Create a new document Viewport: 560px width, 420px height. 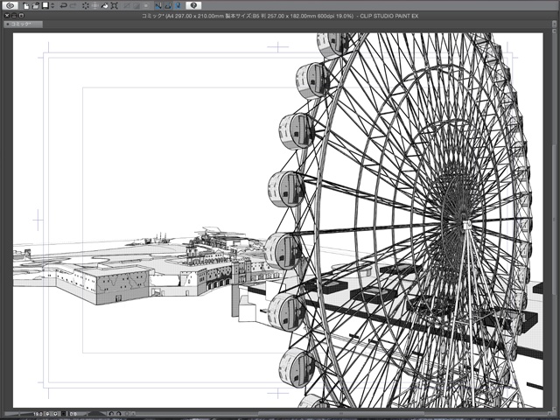pyautogui.click(x=26, y=6)
